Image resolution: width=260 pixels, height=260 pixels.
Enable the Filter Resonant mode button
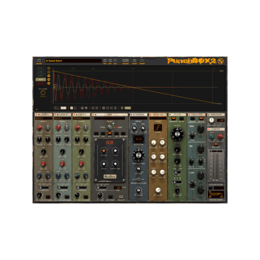coord(173,118)
